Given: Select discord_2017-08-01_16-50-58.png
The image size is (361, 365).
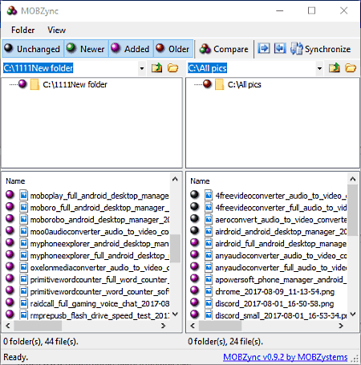Looking at the screenshot, I should click(x=274, y=304).
